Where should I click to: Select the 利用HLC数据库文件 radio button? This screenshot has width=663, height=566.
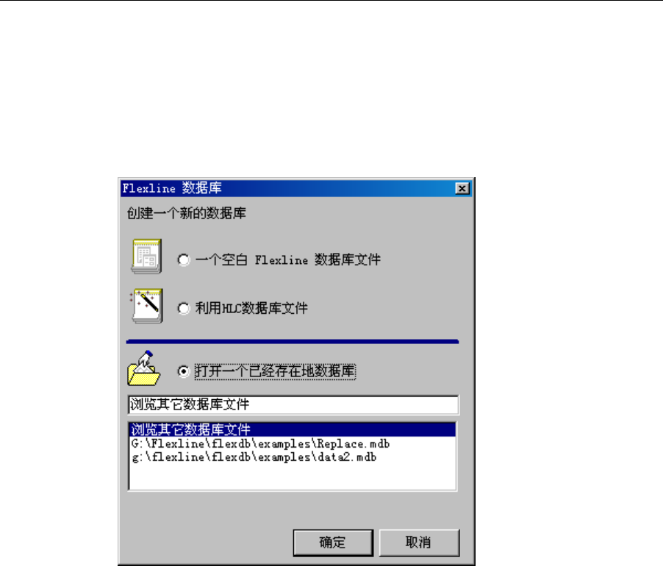pyautogui.click(x=184, y=308)
